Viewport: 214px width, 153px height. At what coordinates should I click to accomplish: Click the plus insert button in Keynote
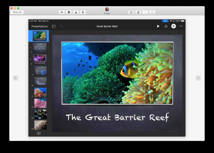click(x=173, y=26)
